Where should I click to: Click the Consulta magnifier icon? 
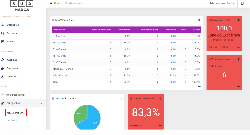pyautogui.click(x=3, y=33)
